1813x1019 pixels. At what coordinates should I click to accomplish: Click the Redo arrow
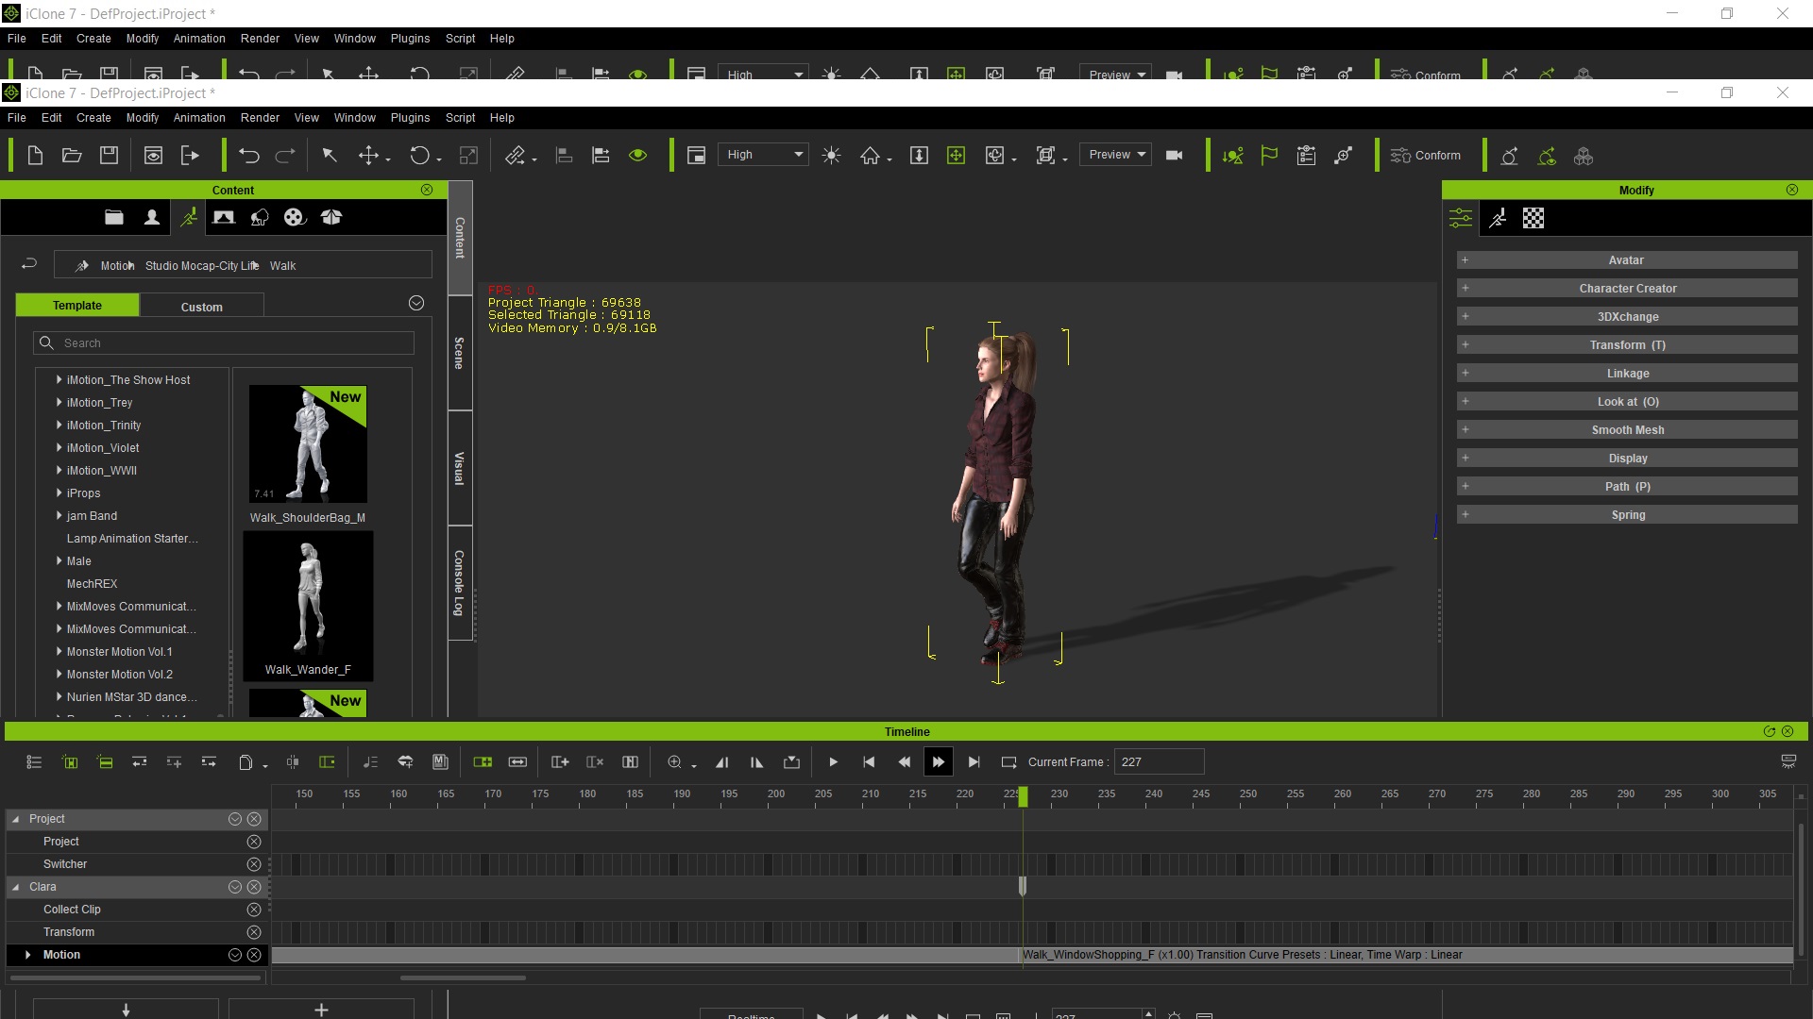pyautogui.click(x=285, y=156)
